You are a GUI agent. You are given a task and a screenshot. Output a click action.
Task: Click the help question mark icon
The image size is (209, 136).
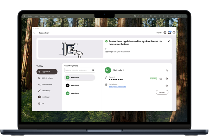pyautogui.click(x=174, y=33)
